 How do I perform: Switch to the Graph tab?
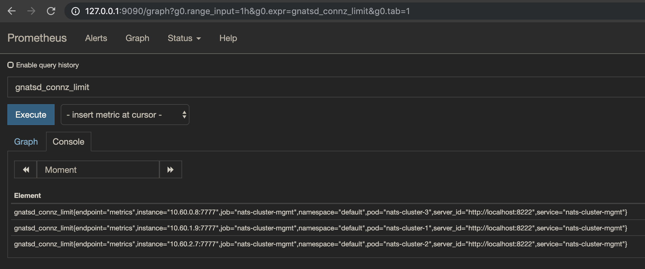tap(26, 142)
